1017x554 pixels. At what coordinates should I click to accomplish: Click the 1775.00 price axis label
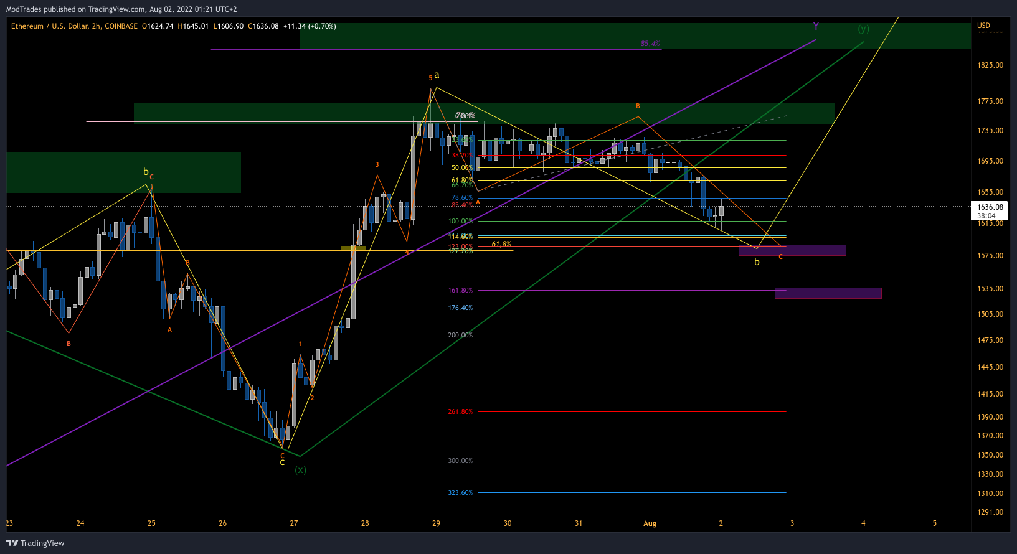990,101
